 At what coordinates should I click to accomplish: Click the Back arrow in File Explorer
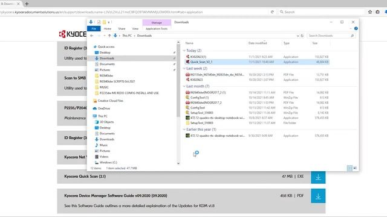tap(92, 36)
